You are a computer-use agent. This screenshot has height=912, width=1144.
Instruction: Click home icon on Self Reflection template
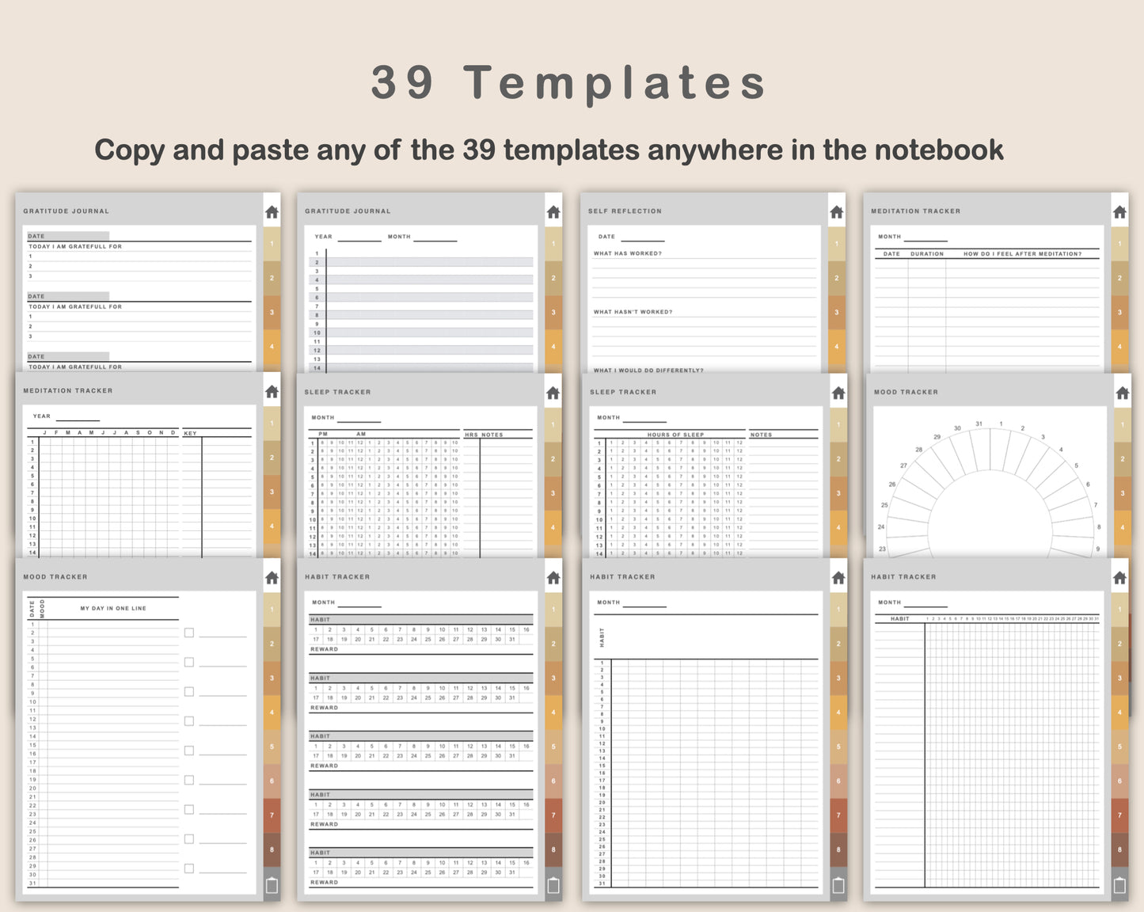[836, 212]
